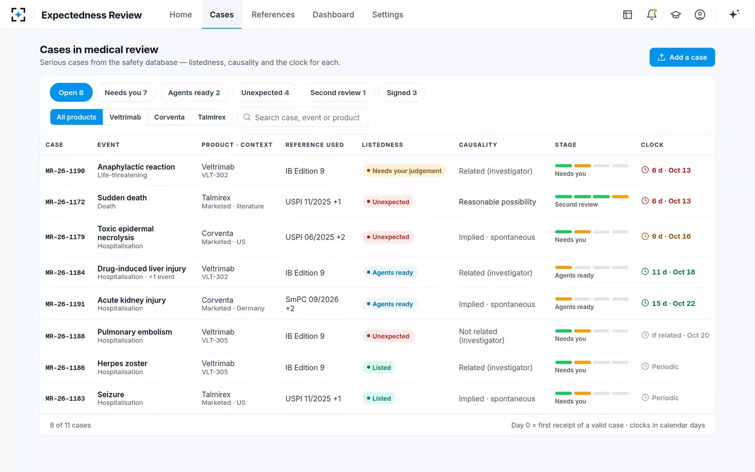
Task: Filter by Unexpected 4
Action: [265, 92]
